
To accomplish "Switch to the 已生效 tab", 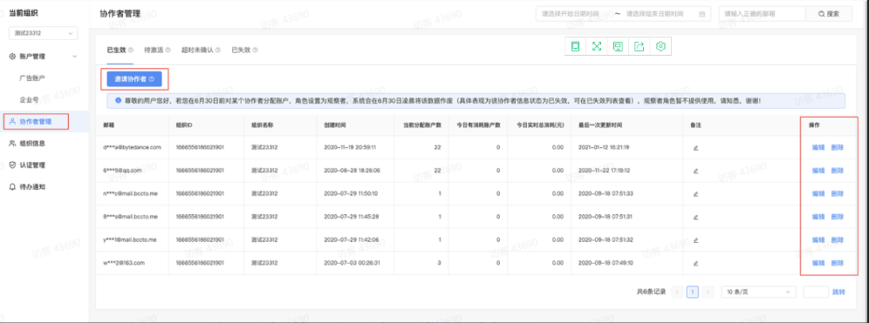I will point(116,50).
